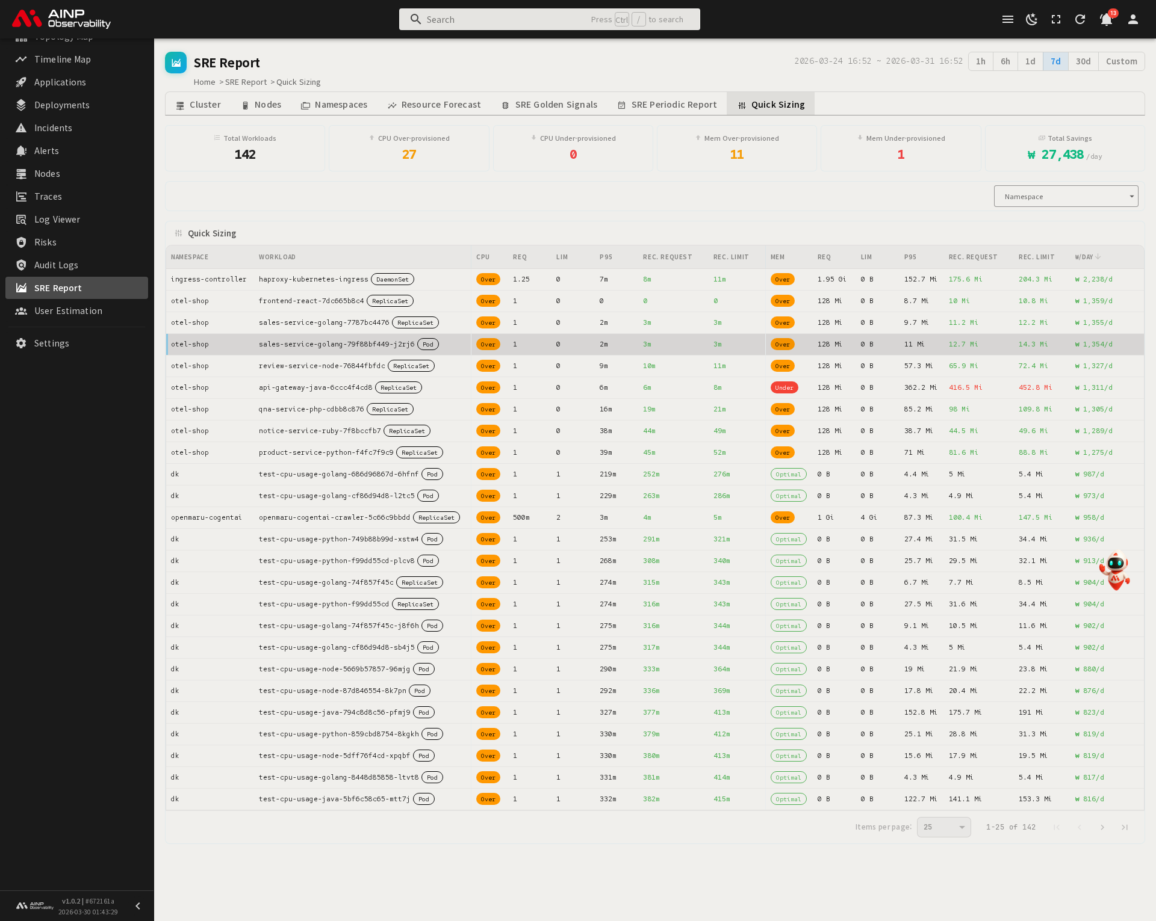1156x921 pixels.
Task: Switch to the Resource Forecast tab
Action: (434, 105)
